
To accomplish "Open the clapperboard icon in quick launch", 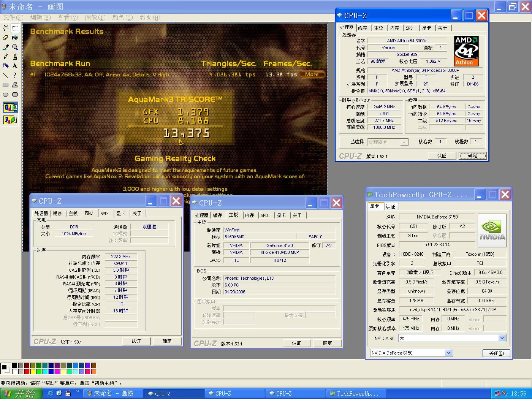I will click(68, 393).
